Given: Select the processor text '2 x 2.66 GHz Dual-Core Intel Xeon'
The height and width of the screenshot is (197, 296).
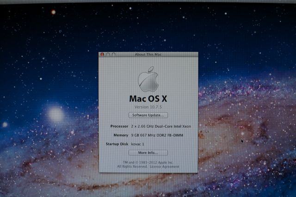Looking at the screenshot, I should pyautogui.click(x=161, y=126).
